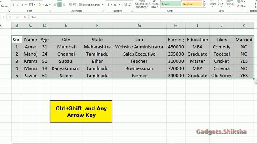Select the cell with 720000
The width and height of the screenshot is (257, 144).
coord(176,68)
